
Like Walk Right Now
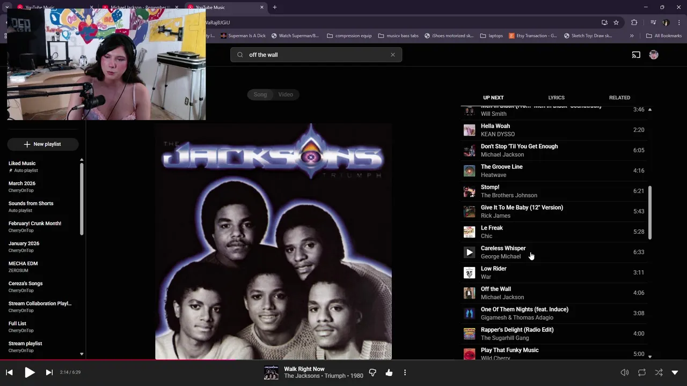[x=389, y=373]
